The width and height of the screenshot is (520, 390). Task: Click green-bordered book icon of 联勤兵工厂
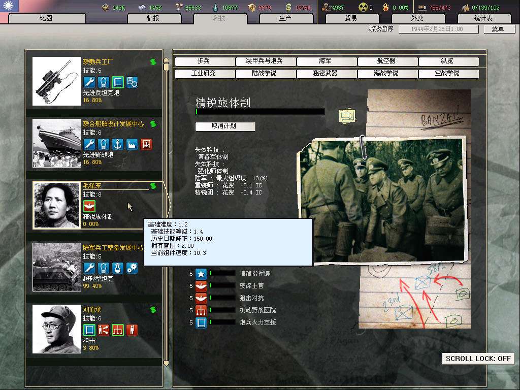click(118, 82)
